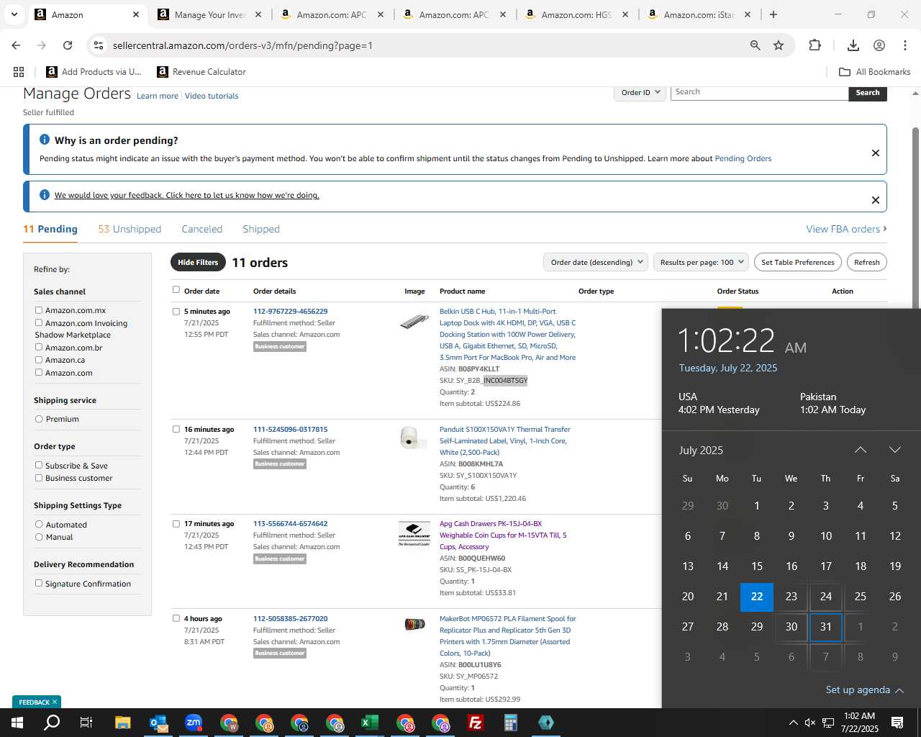Image resolution: width=921 pixels, height=737 pixels.
Task: Switch to the Shipped tab
Action: coord(261,229)
